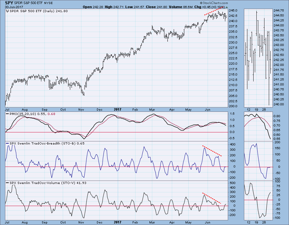
Task: Click the date '30-Jun-2017'
Action: click(14, 7)
